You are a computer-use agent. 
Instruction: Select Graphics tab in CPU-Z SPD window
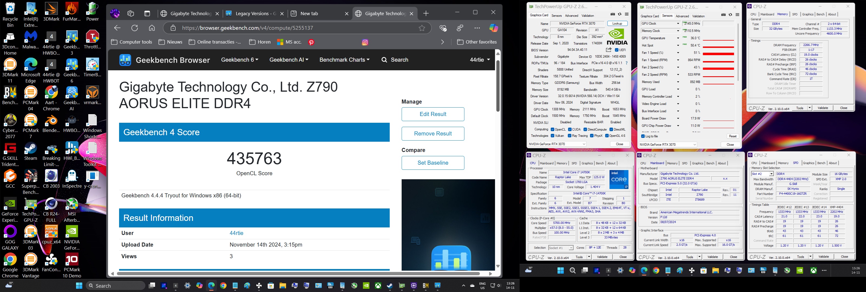click(808, 163)
